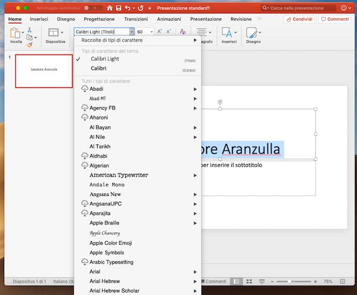357x295 pixels.
Task: Click the Cut scissors icon
Action: 29,30
